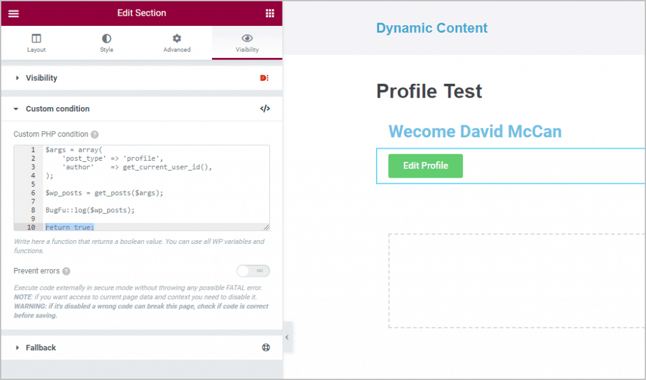Viewport: 646px width, 380px height.
Task: Switch to the Style tab
Action: [106, 43]
